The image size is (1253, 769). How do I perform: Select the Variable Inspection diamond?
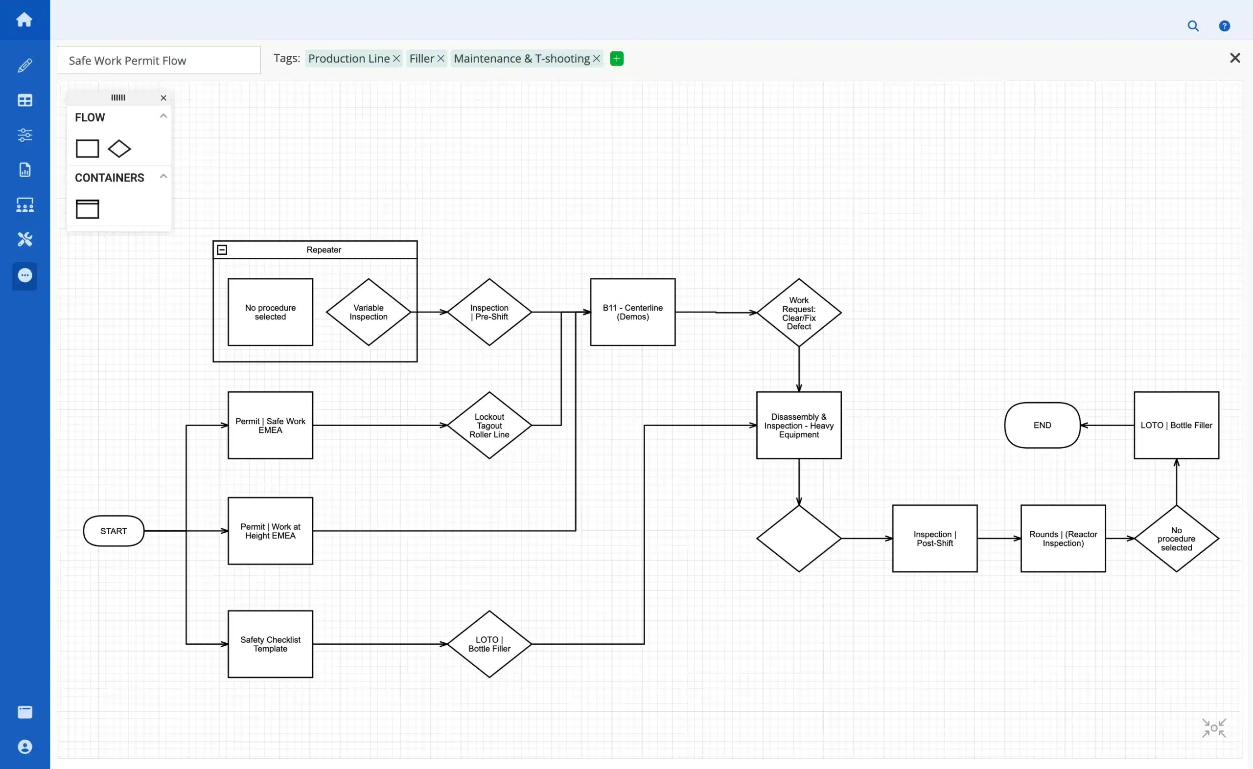[x=369, y=312]
